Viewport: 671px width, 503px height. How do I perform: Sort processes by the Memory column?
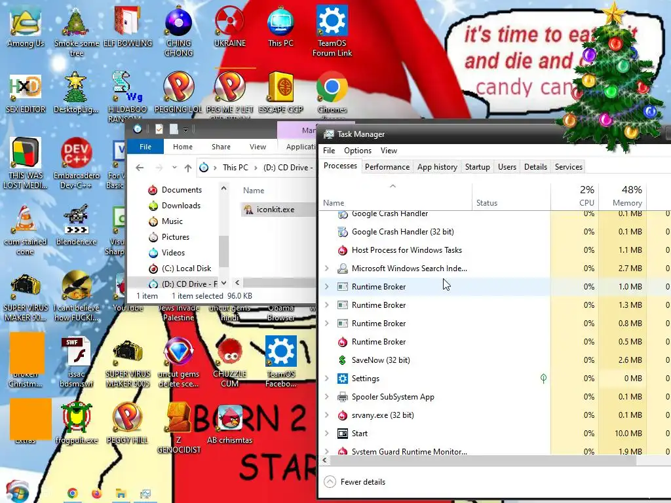pos(623,196)
